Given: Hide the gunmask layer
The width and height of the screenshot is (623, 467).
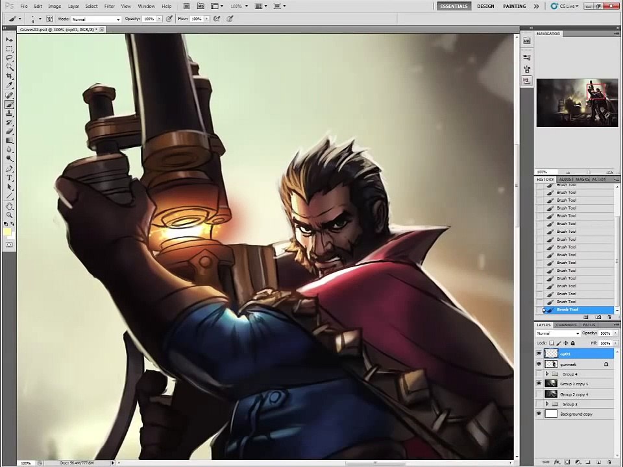Looking at the screenshot, I should [539, 364].
